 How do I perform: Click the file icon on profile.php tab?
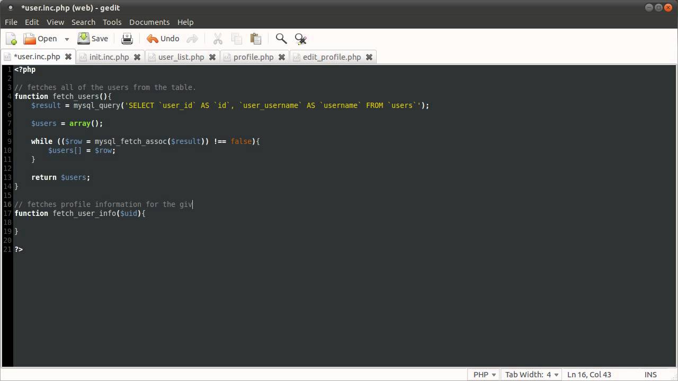coord(227,57)
